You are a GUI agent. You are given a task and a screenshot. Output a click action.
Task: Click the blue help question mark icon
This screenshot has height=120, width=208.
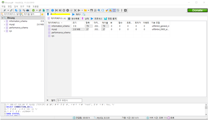(x=52, y=10)
